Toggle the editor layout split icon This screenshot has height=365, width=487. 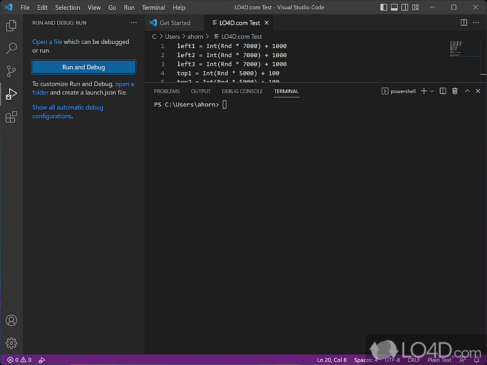[463, 22]
